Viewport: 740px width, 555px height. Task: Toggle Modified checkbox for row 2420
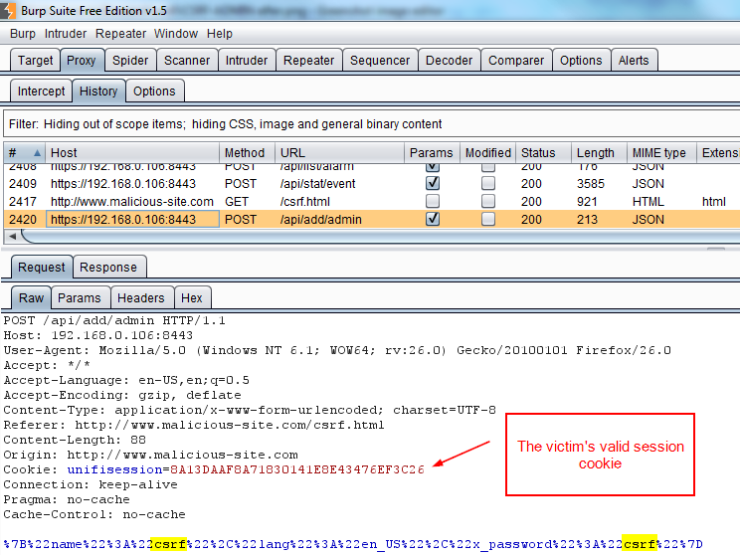(x=488, y=220)
